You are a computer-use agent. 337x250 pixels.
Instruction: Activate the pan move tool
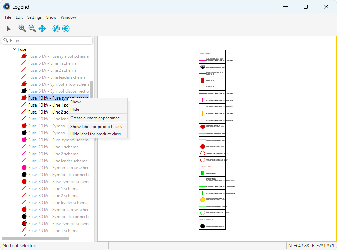click(x=42, y=29)
